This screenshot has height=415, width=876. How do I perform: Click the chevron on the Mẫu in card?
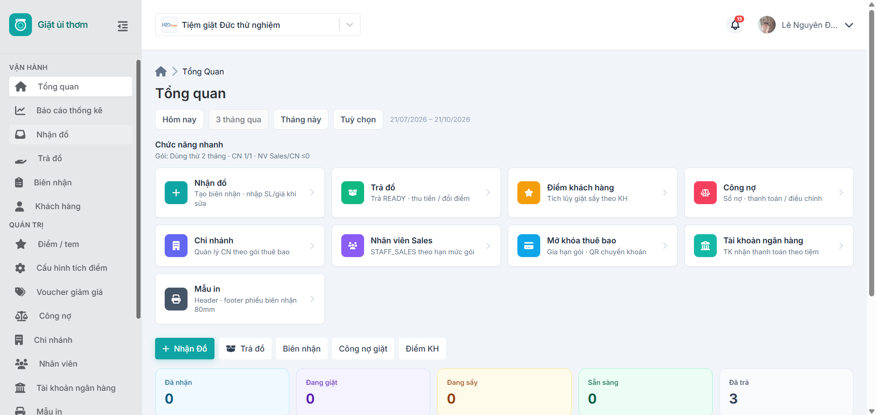[x=312, y=299]
